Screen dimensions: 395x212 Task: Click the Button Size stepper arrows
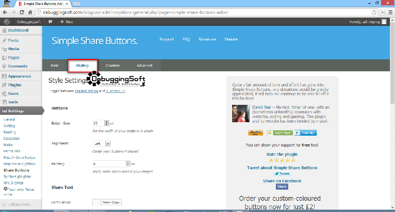click(106, 123)
